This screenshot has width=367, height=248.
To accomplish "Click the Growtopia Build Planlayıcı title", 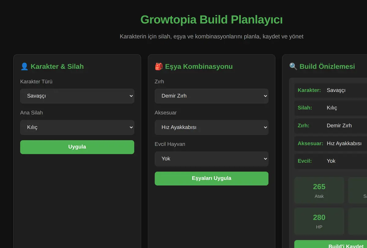I will [x=211, y=20].
